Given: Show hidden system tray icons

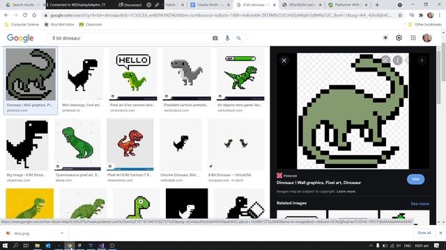Looking at the screenshot, I should tap(371, 246).
